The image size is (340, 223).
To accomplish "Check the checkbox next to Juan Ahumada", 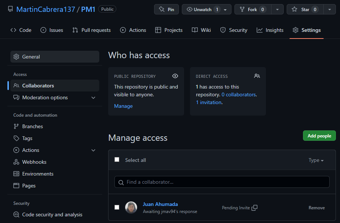I will [x=117, y=207].
